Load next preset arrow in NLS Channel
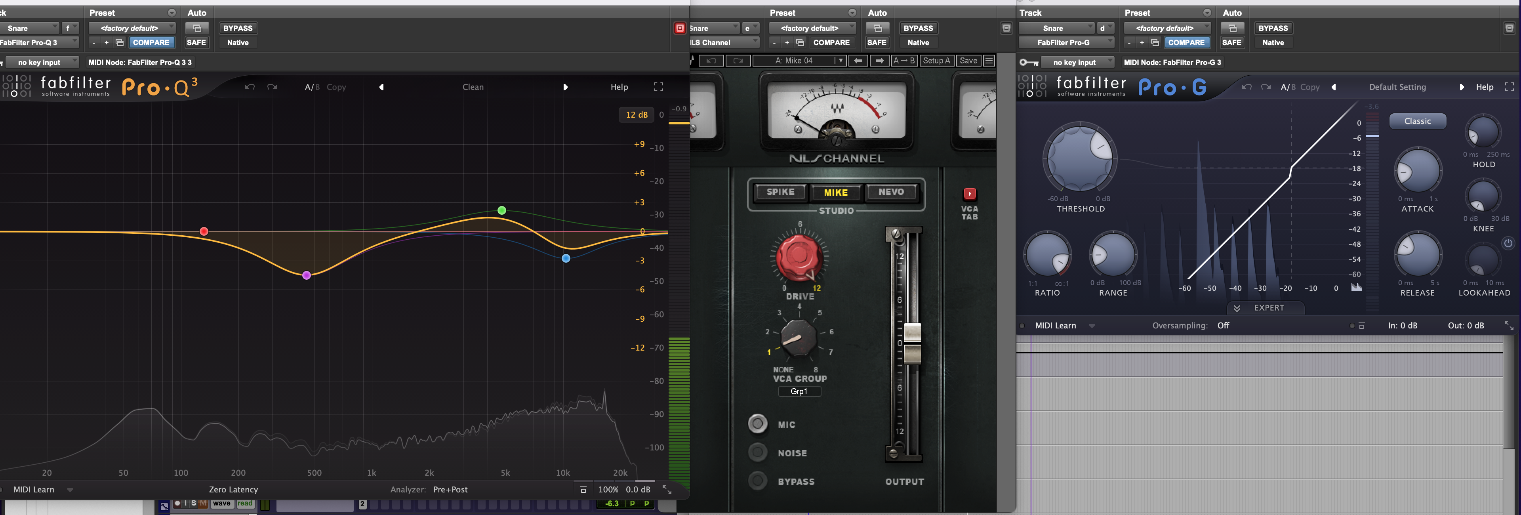This screenshot has width=1521, height=515. 880,60
